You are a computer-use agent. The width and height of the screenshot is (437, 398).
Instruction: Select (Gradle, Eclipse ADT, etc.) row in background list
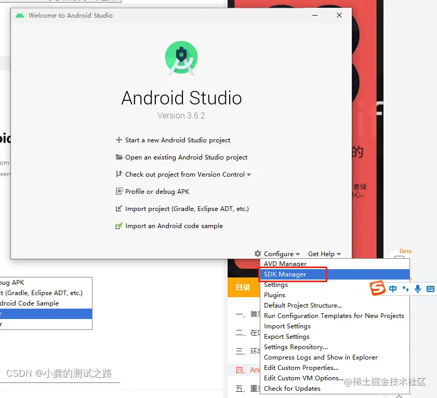tap(46, 293)
